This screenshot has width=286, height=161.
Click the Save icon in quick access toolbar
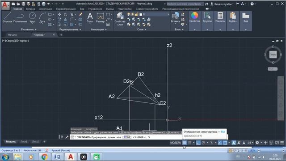click(x=23, y=4)
